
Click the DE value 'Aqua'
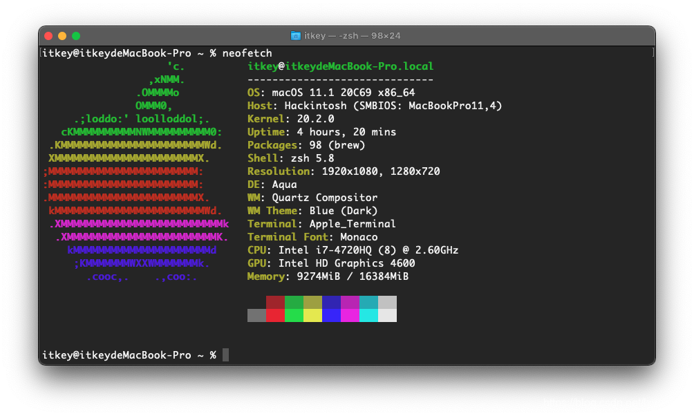[x=285, y=185]
